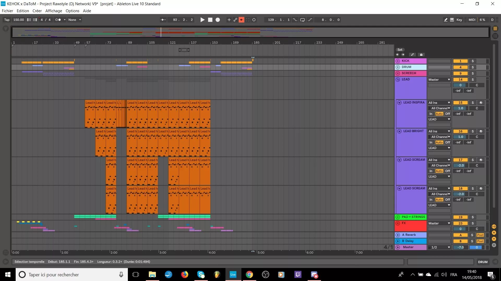Solo the KICK track
Viewport: 501px width, 281px height.
point(473,61)
